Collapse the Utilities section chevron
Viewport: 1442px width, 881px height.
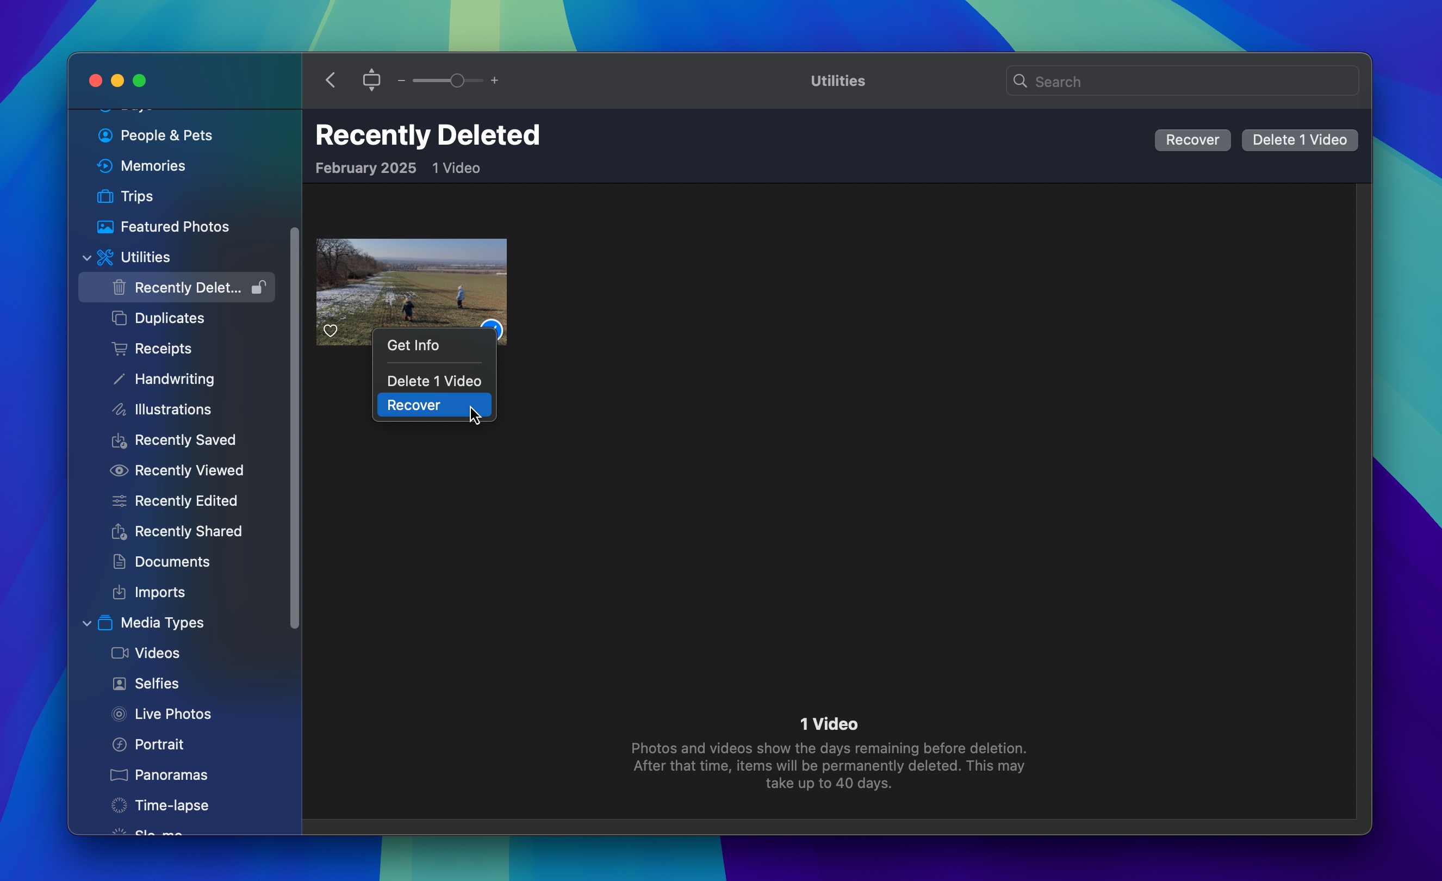coord(86,258)
